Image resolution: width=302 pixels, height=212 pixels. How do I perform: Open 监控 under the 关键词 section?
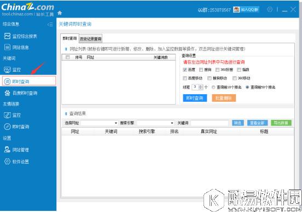(x=13, y=70)
